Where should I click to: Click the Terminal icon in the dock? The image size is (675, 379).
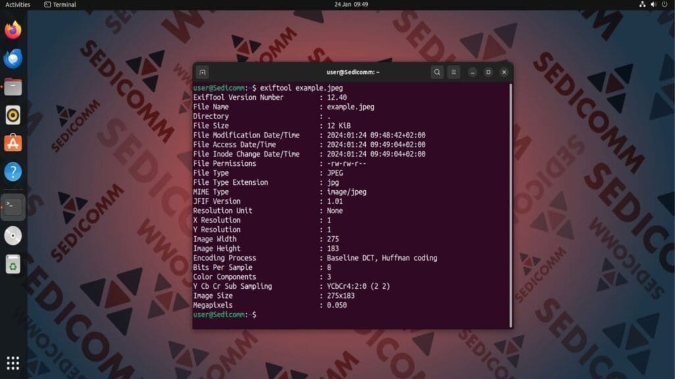(x=12, y=207)
